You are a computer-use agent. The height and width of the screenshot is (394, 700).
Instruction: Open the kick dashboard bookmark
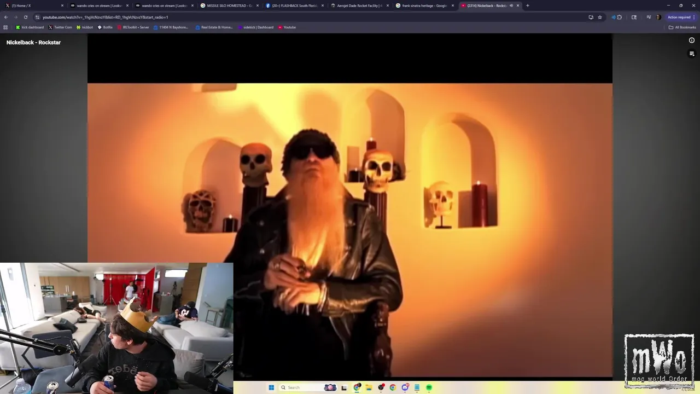click(30, 27)
